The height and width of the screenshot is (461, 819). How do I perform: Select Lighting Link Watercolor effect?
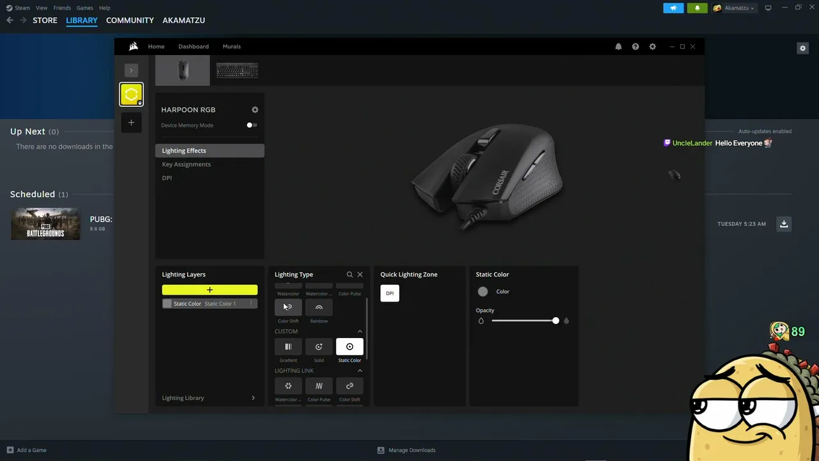[x=288, y=386]
